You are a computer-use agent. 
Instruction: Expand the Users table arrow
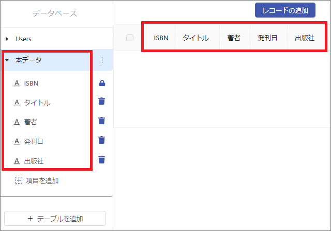point(7,39)
